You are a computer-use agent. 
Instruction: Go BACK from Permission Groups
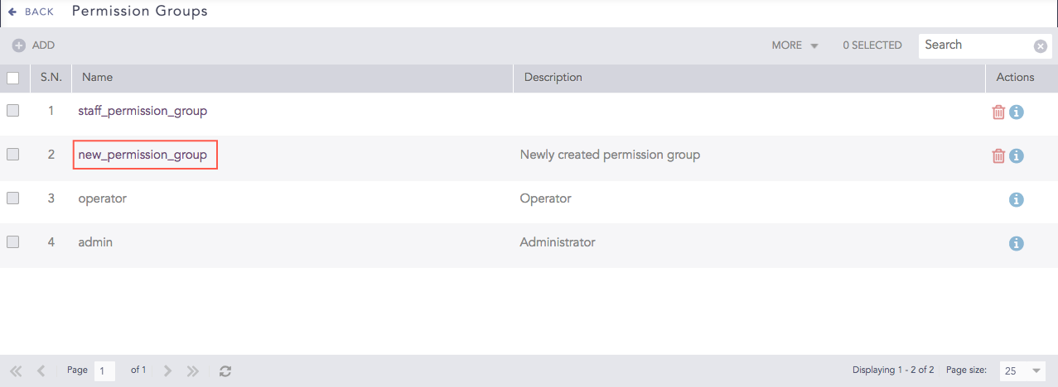coord(31,12)
